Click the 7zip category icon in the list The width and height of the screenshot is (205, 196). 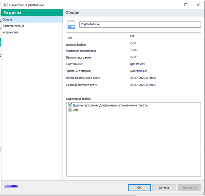(70, 110)
